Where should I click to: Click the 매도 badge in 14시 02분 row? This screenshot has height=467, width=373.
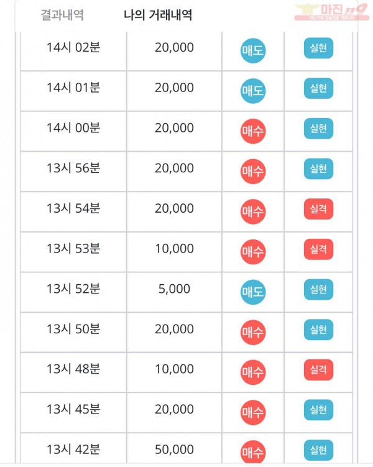coord(253,50)
